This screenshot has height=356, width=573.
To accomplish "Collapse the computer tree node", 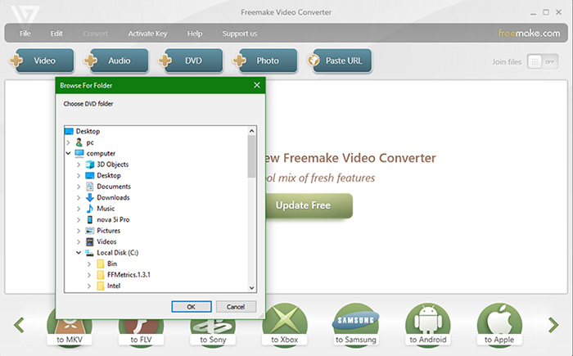I will [68, 154].
